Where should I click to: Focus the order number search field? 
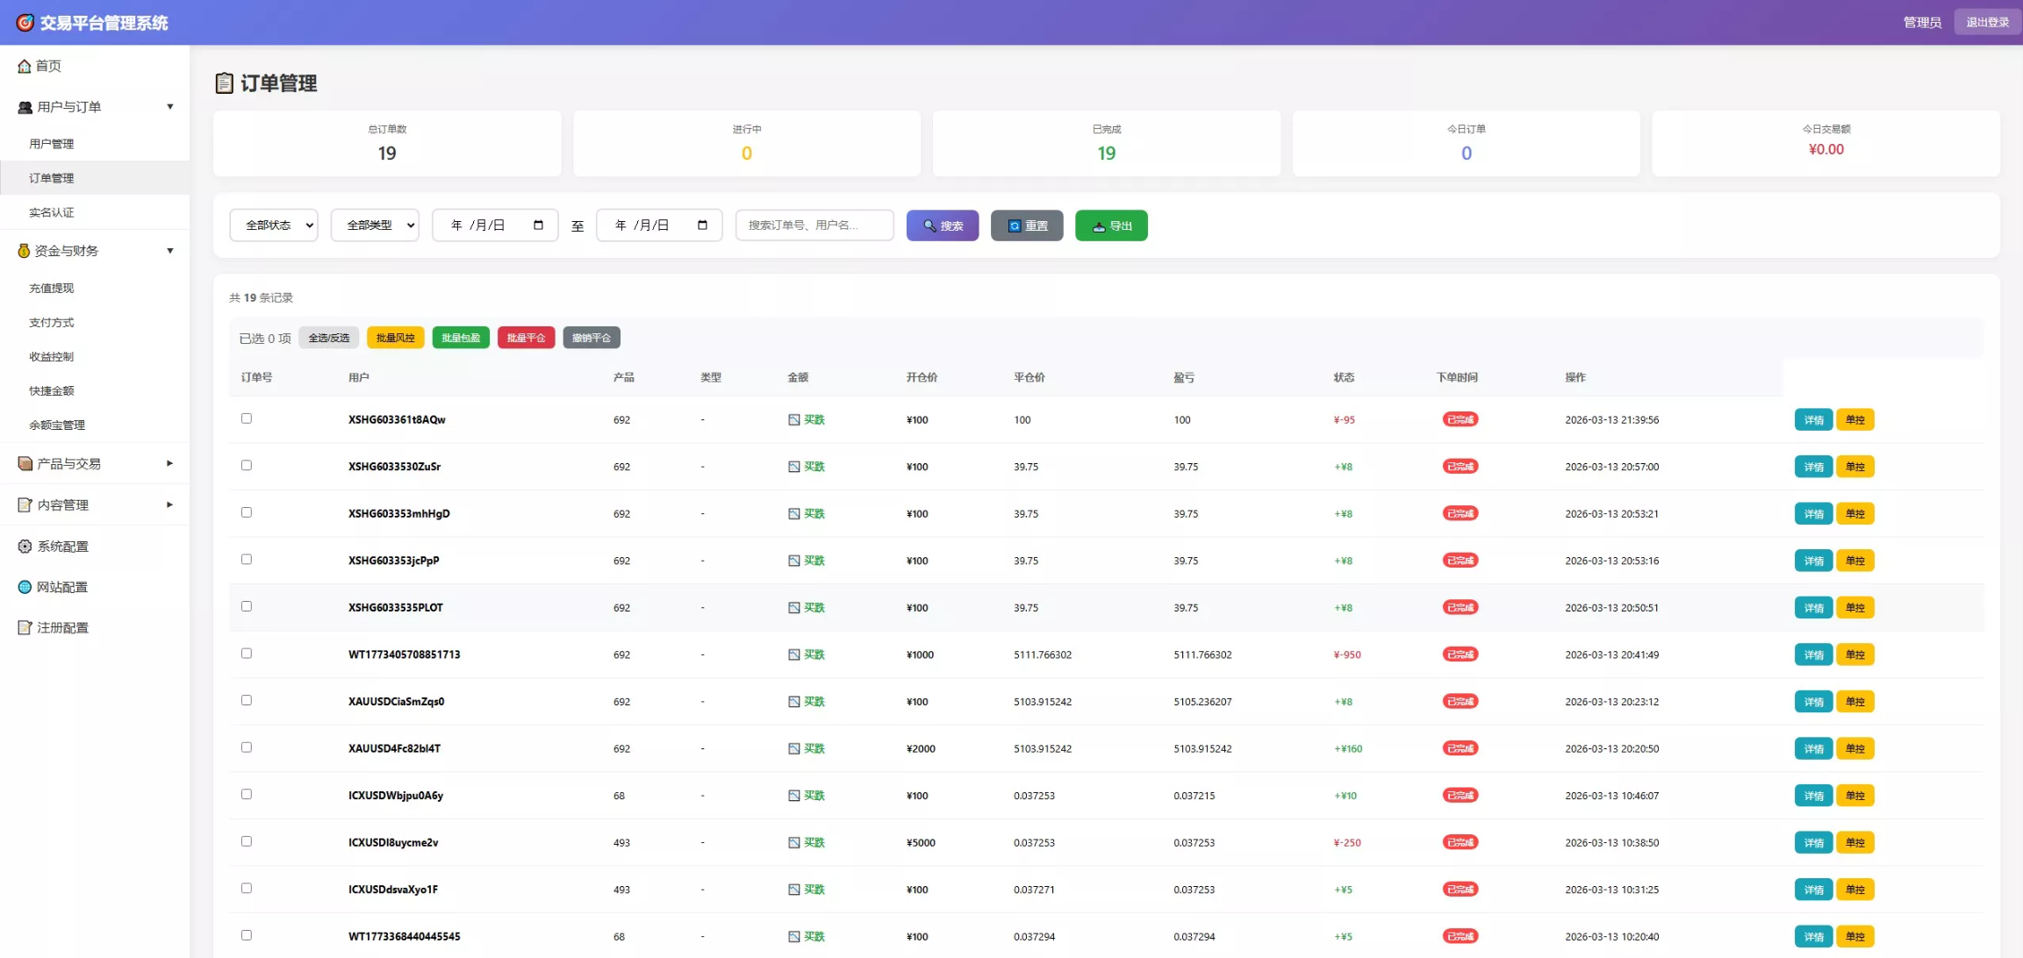click(x=814, y=225)
